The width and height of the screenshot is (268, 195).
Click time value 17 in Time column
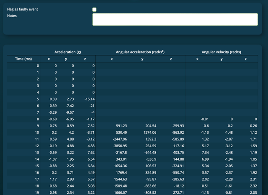pos(37,179)
